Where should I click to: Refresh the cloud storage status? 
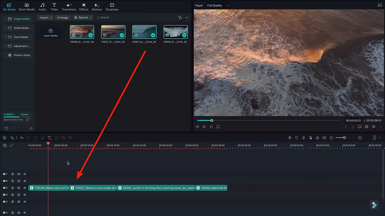28,120
